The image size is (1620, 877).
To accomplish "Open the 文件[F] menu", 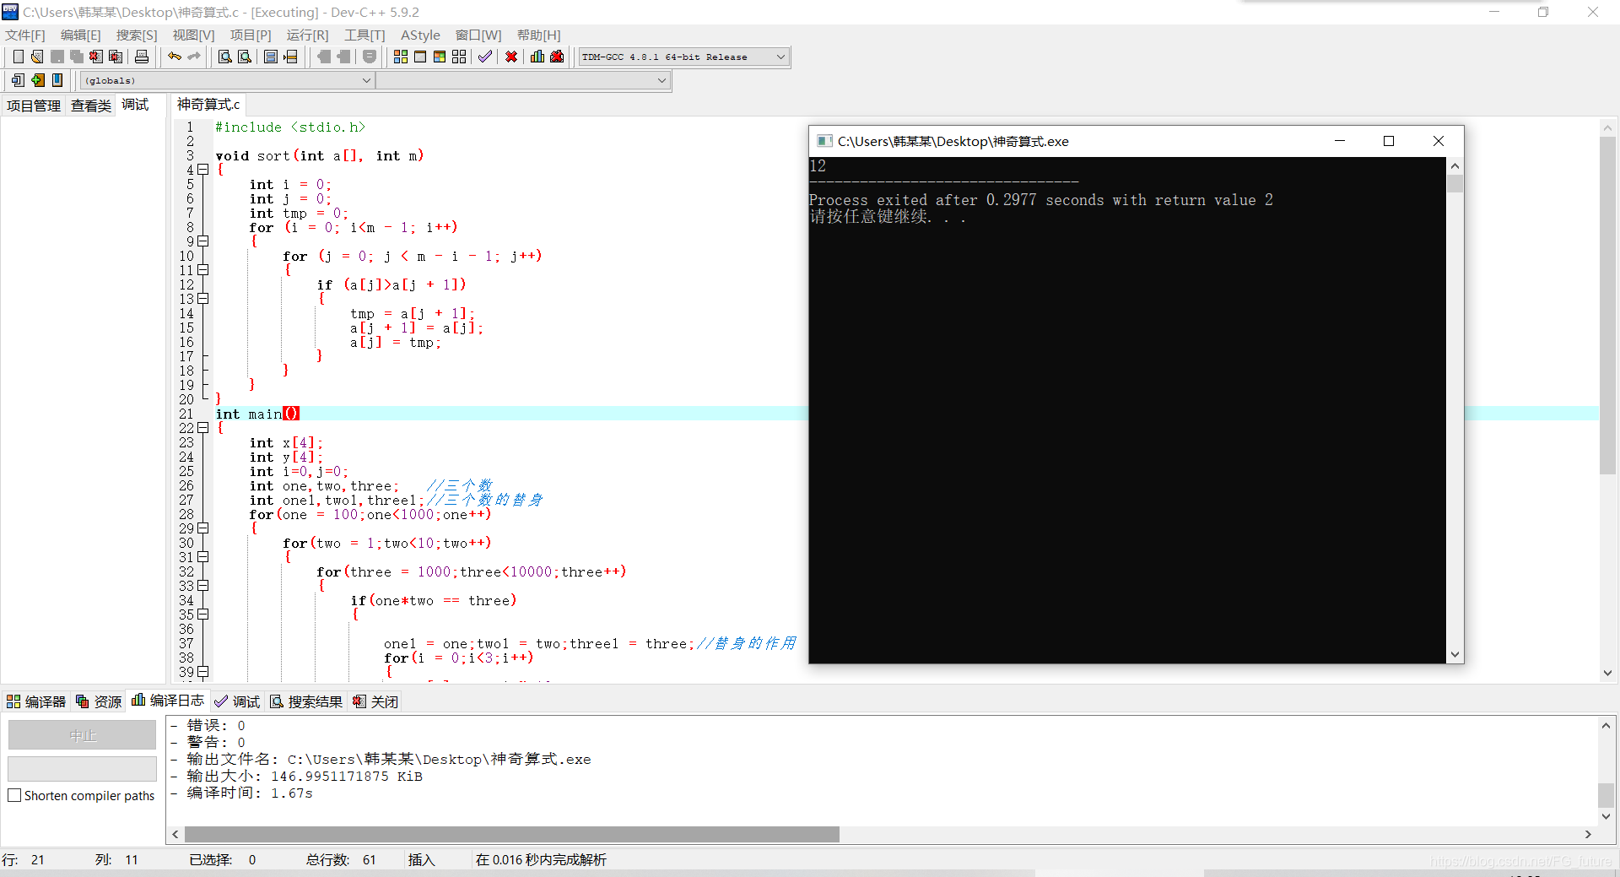I will 25,35.
